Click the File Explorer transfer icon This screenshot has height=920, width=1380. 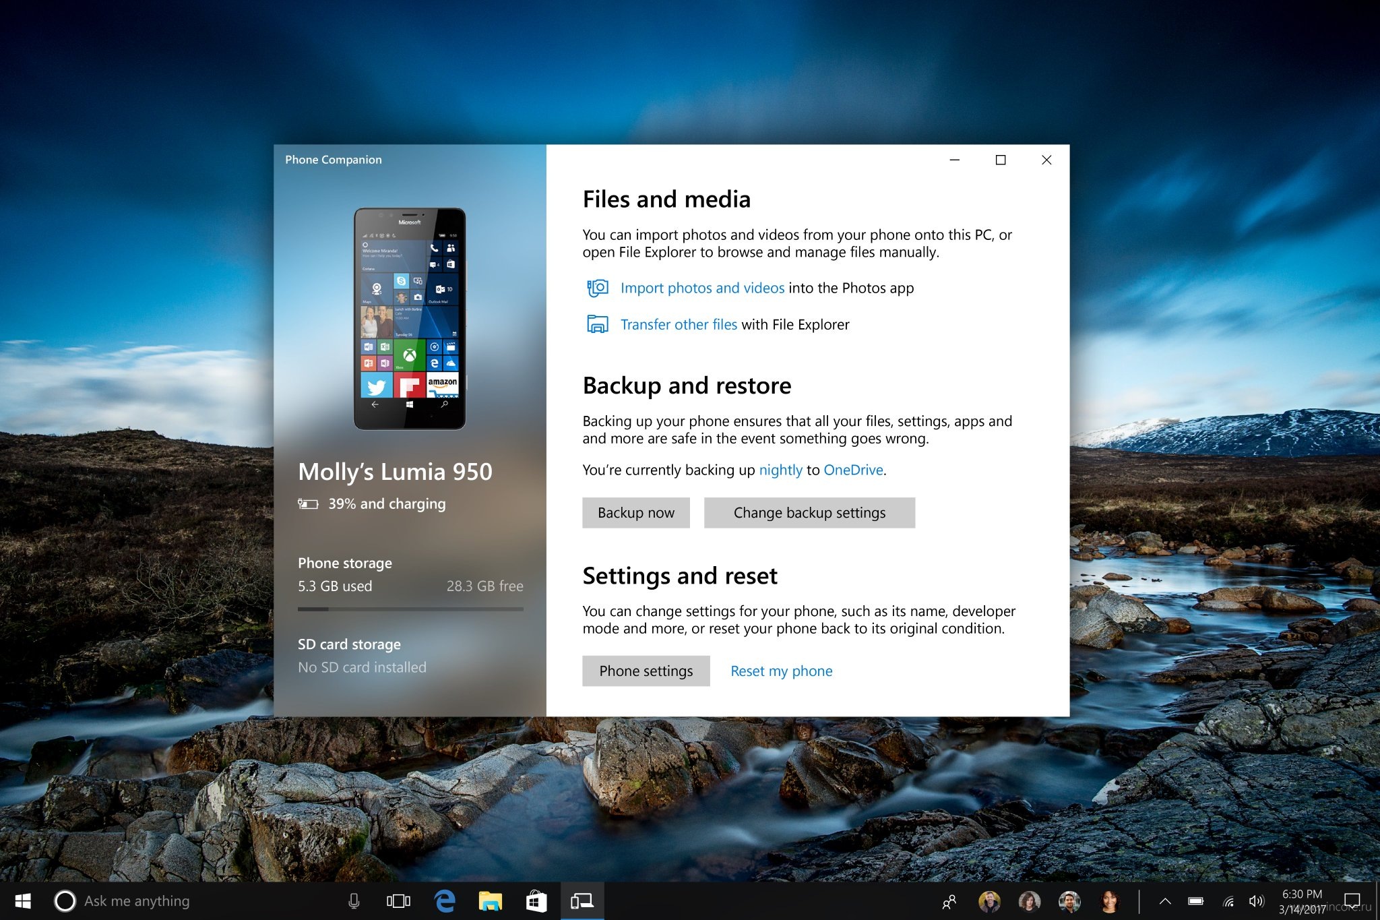pos(597,324)
